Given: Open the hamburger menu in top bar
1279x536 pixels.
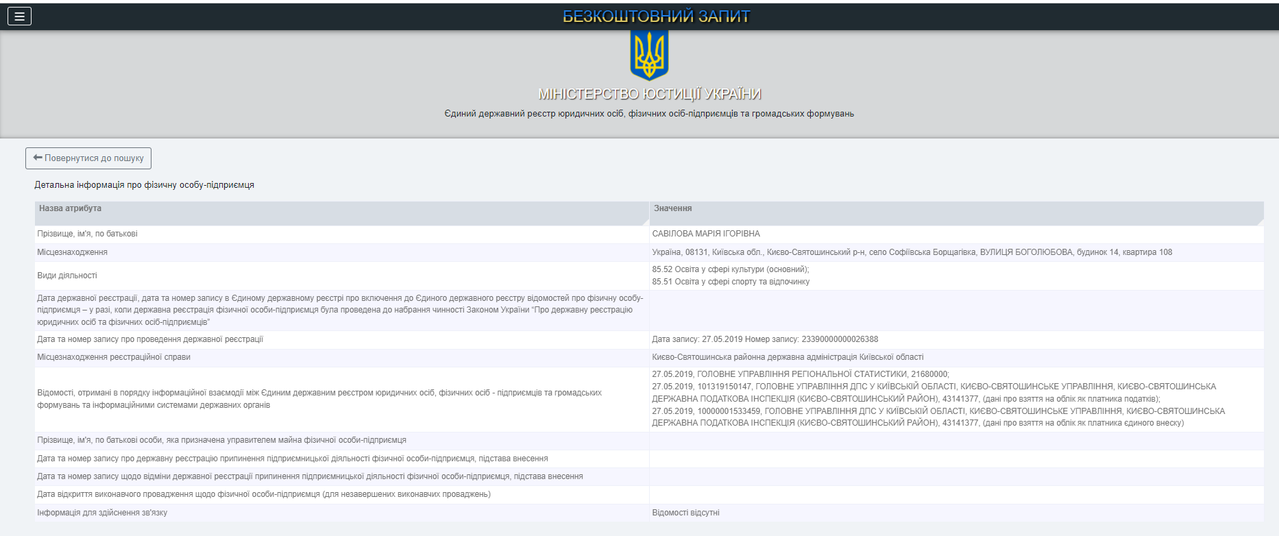Looking at the screenshot, I should click(x=19, y=16).
